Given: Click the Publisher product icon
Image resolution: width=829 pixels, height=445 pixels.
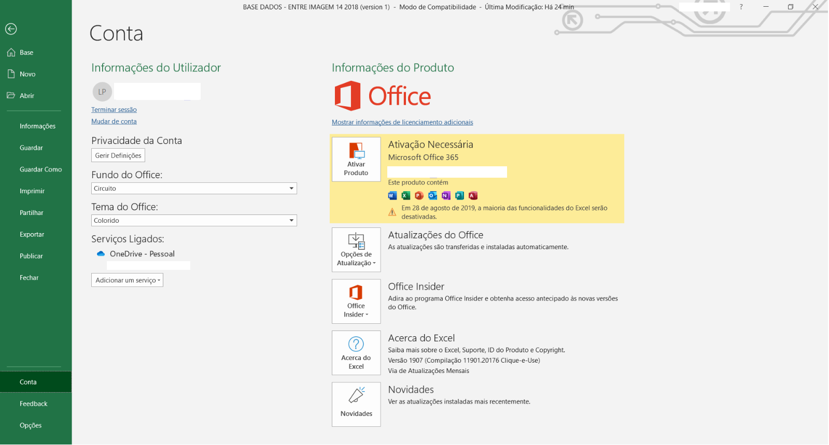Looking at the screenshot, I should pos(460,195).
